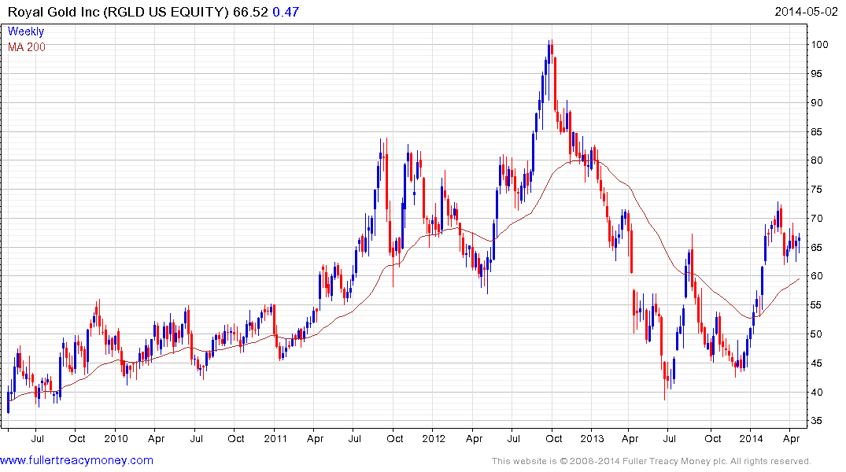Click the Oct label just before 2013
The image size is (846, 472).
point(553,438)
